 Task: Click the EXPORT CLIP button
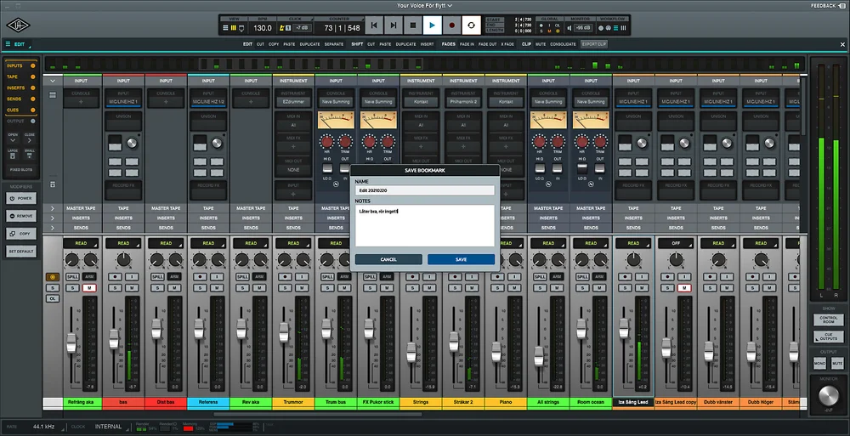point(594,44)
